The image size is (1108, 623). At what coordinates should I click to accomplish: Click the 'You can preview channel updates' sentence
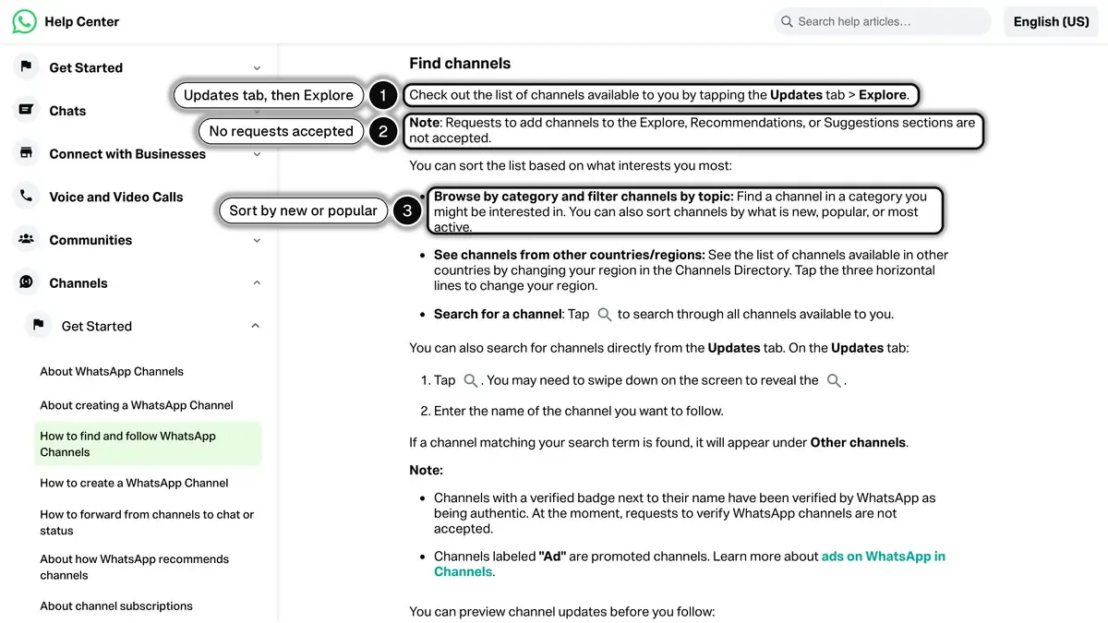(x=562, y=612)
